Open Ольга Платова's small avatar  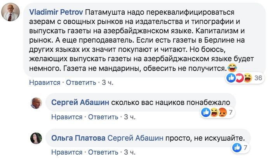36,138
